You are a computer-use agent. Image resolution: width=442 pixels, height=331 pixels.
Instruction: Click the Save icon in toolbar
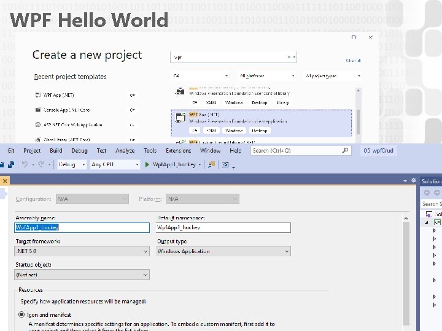click(1, 165)
